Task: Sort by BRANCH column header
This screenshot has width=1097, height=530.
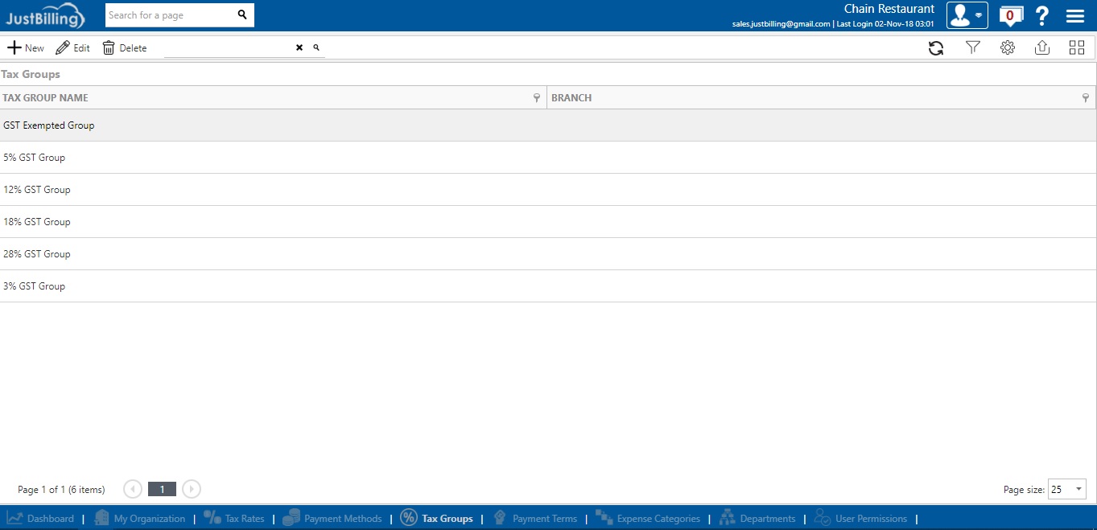Action: 571,98
